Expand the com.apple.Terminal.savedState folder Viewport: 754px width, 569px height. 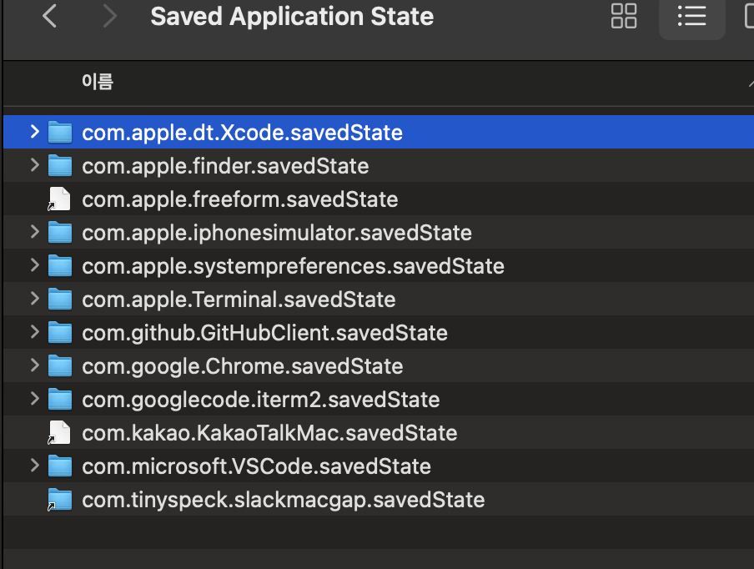point(34,299)
